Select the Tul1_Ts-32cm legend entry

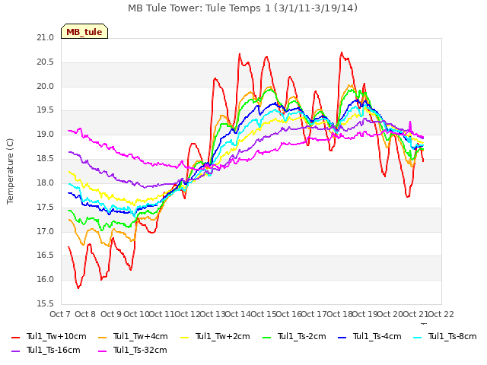click(132, 350)
